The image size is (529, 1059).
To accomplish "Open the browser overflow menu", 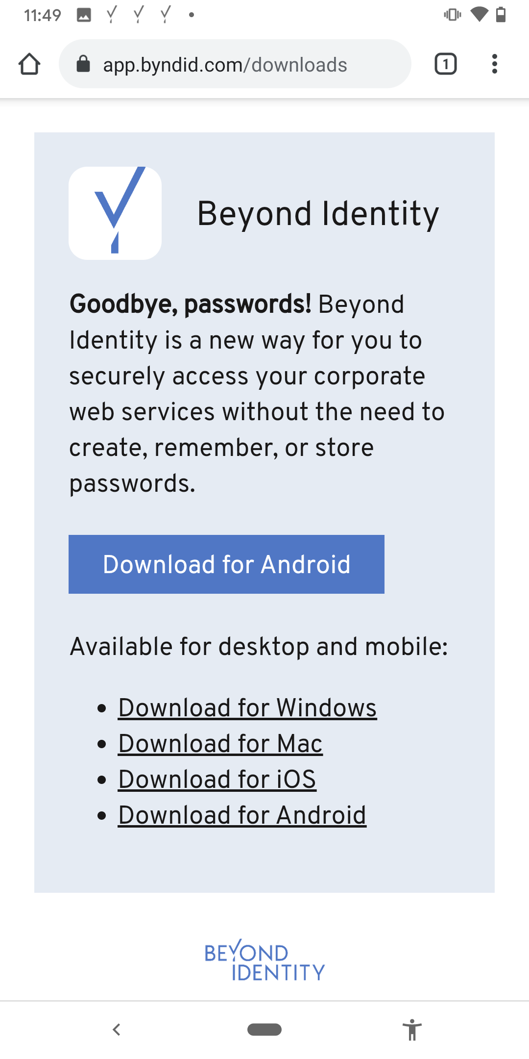I will [x=495, y=63].
